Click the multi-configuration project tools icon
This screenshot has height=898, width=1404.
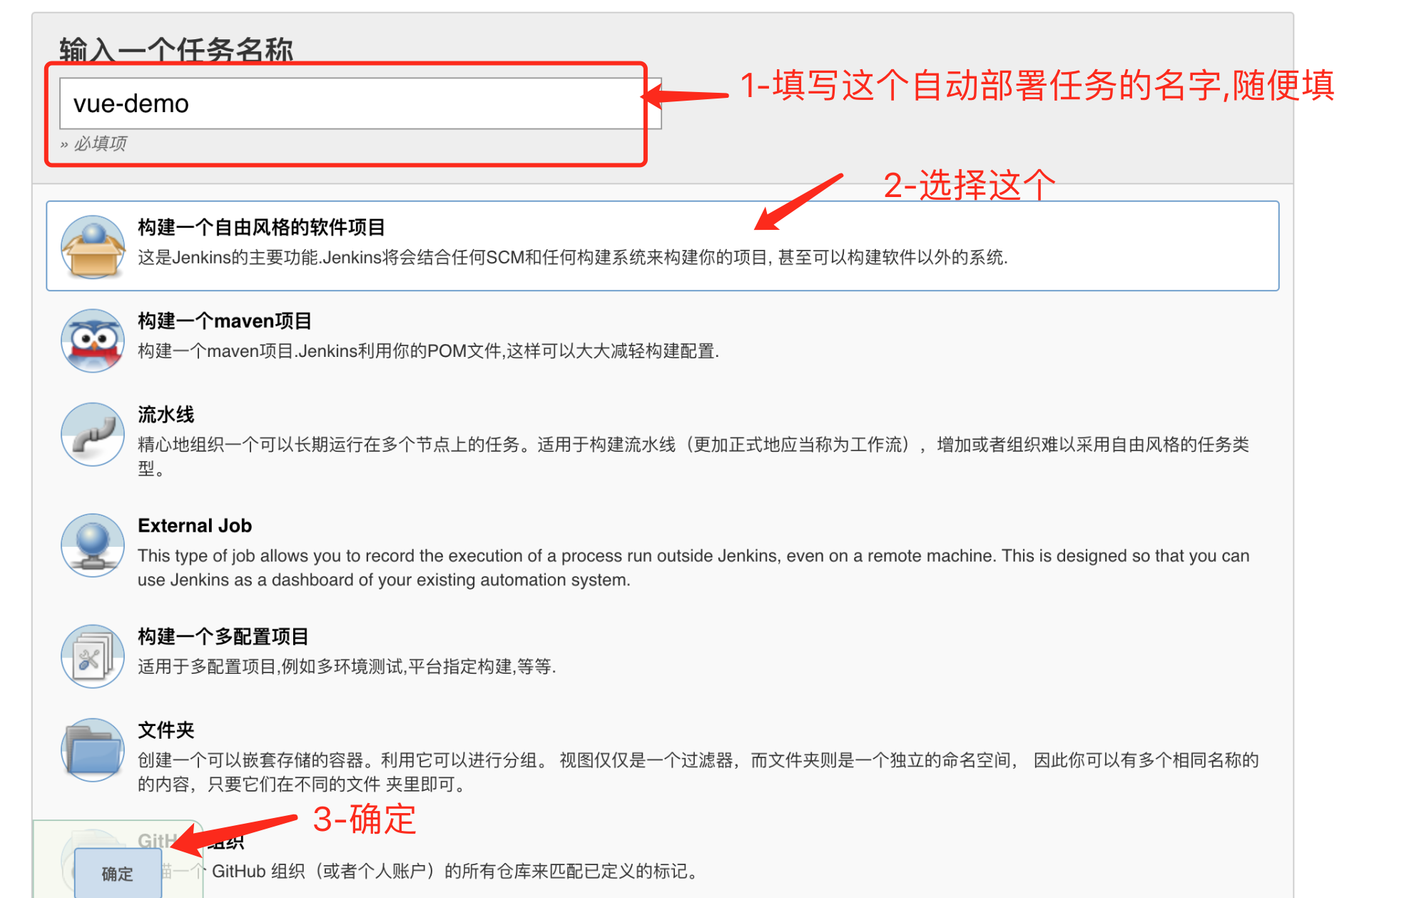(x=93, y=656)
